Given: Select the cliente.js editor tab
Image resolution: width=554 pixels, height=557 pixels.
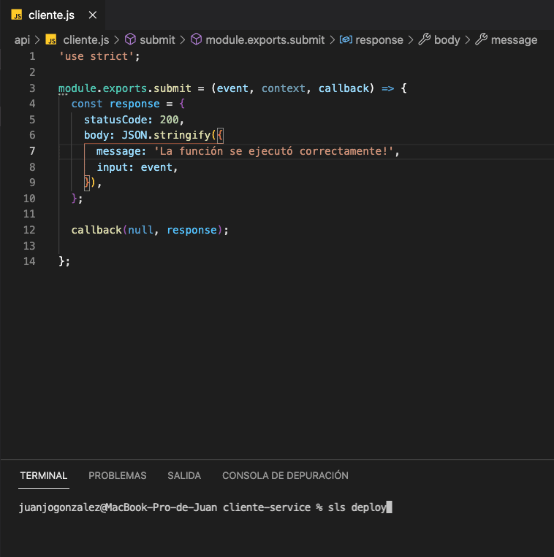Looking at the screenshot, I should (x=53, y=15).
